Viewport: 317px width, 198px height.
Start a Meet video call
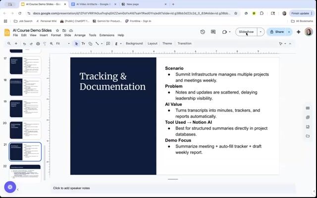coord(224,32)
